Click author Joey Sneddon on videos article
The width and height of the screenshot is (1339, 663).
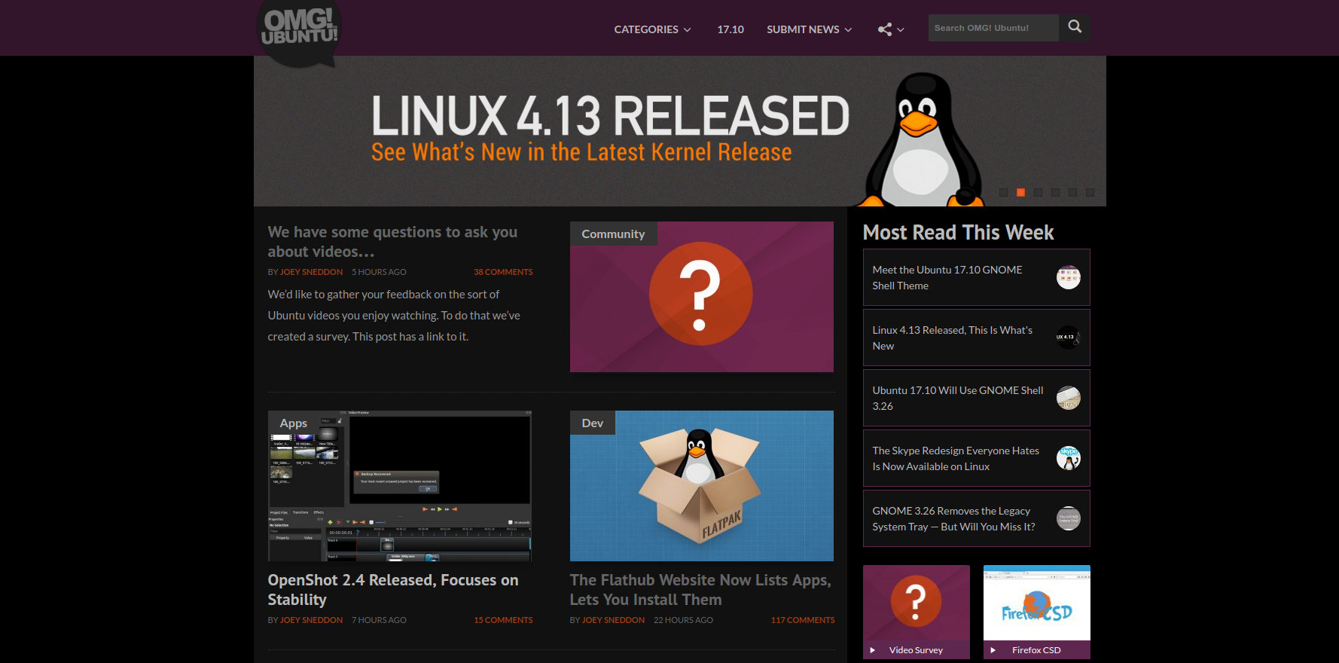pyautogui.click(x=311, y=272)
